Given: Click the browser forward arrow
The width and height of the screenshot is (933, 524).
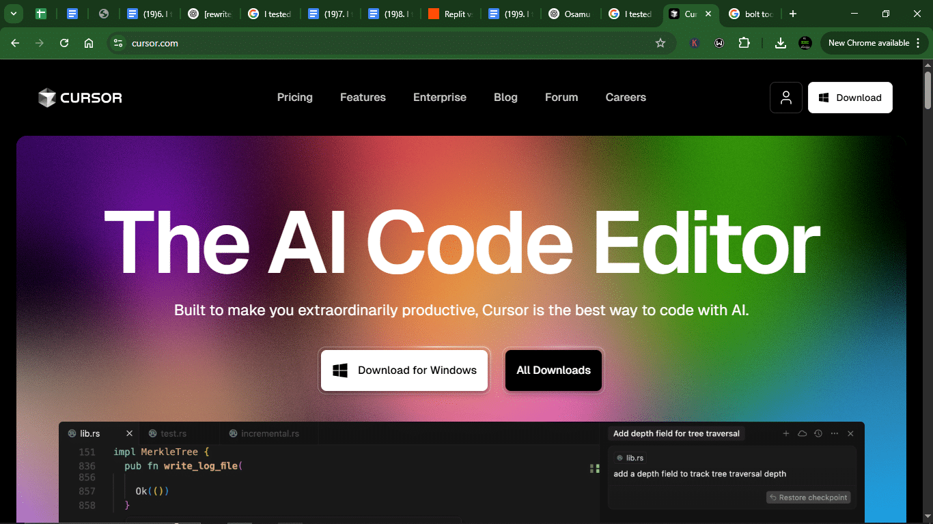Looking at the screenshot, I should coord(40,43).
